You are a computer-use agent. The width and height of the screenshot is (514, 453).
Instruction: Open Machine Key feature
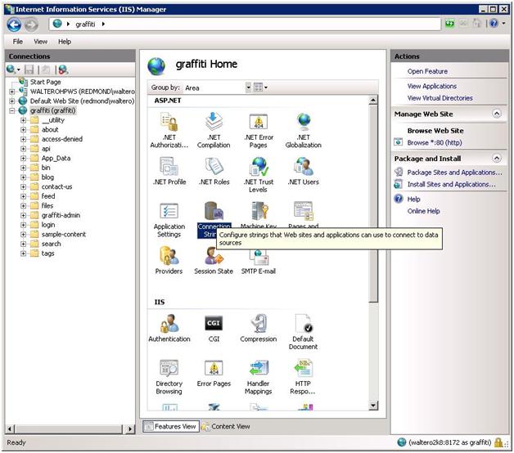coord(259,215)
